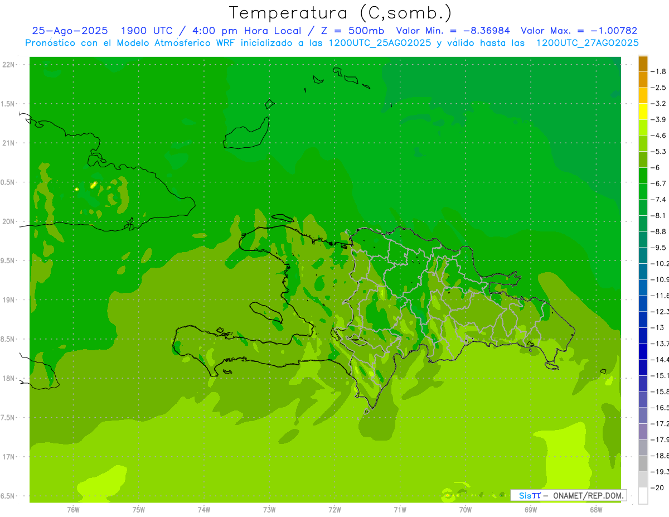Click the '76W' longitude label
The width and height of the screenshot is (669, 517).
(73, 510)
